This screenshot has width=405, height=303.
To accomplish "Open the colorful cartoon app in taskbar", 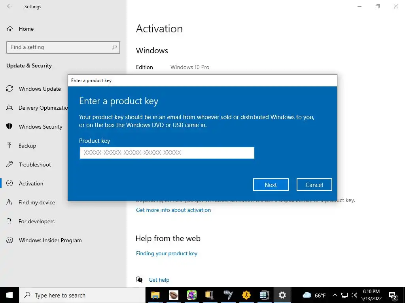I will (192, 295).
